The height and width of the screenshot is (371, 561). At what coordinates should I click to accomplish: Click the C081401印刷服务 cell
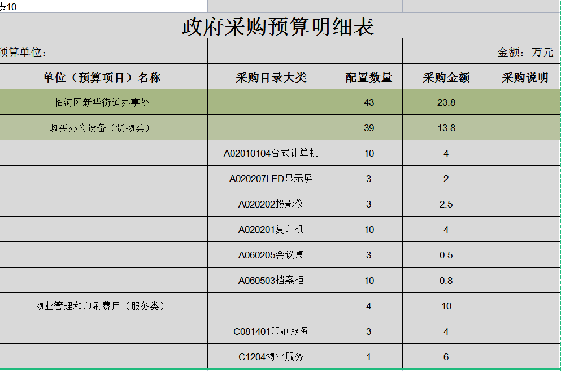tap(271, 331)
